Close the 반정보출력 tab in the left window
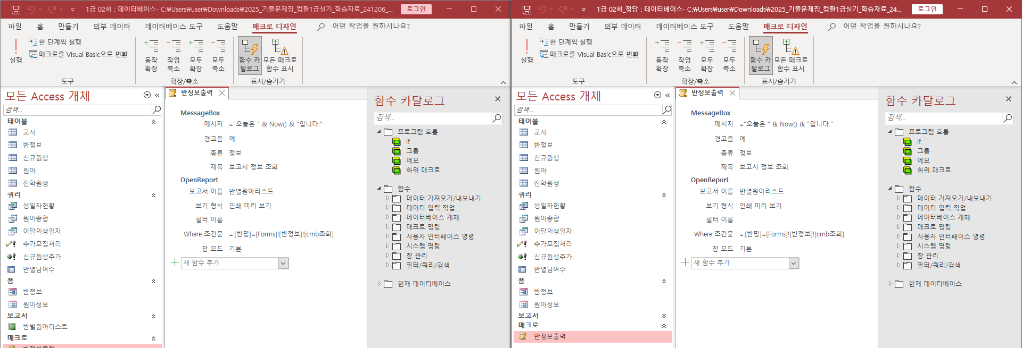 (222, 93)
